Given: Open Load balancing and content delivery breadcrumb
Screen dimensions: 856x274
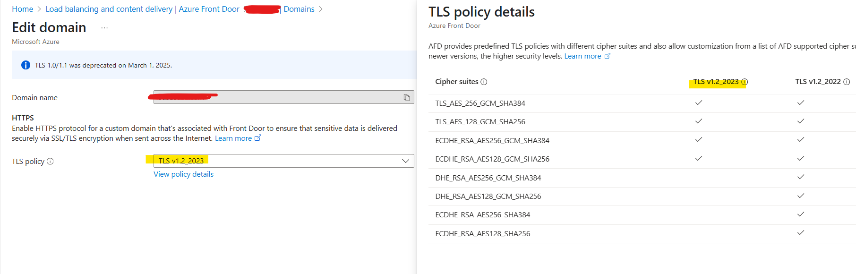Looking at the screenshot, I should [142, 9].
